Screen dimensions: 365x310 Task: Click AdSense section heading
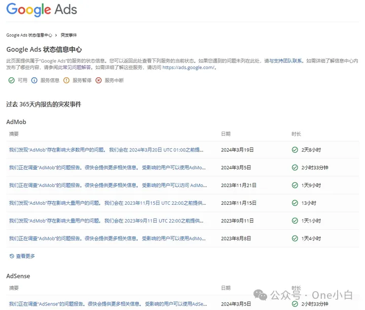(x=18, y=276)
